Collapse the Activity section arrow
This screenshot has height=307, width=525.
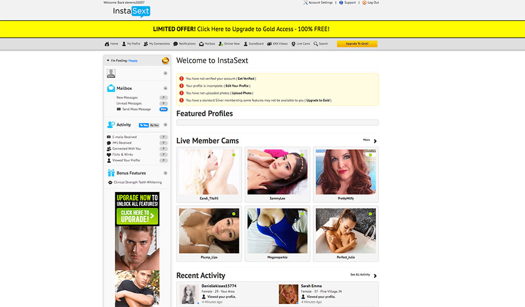tap(165, 125)
